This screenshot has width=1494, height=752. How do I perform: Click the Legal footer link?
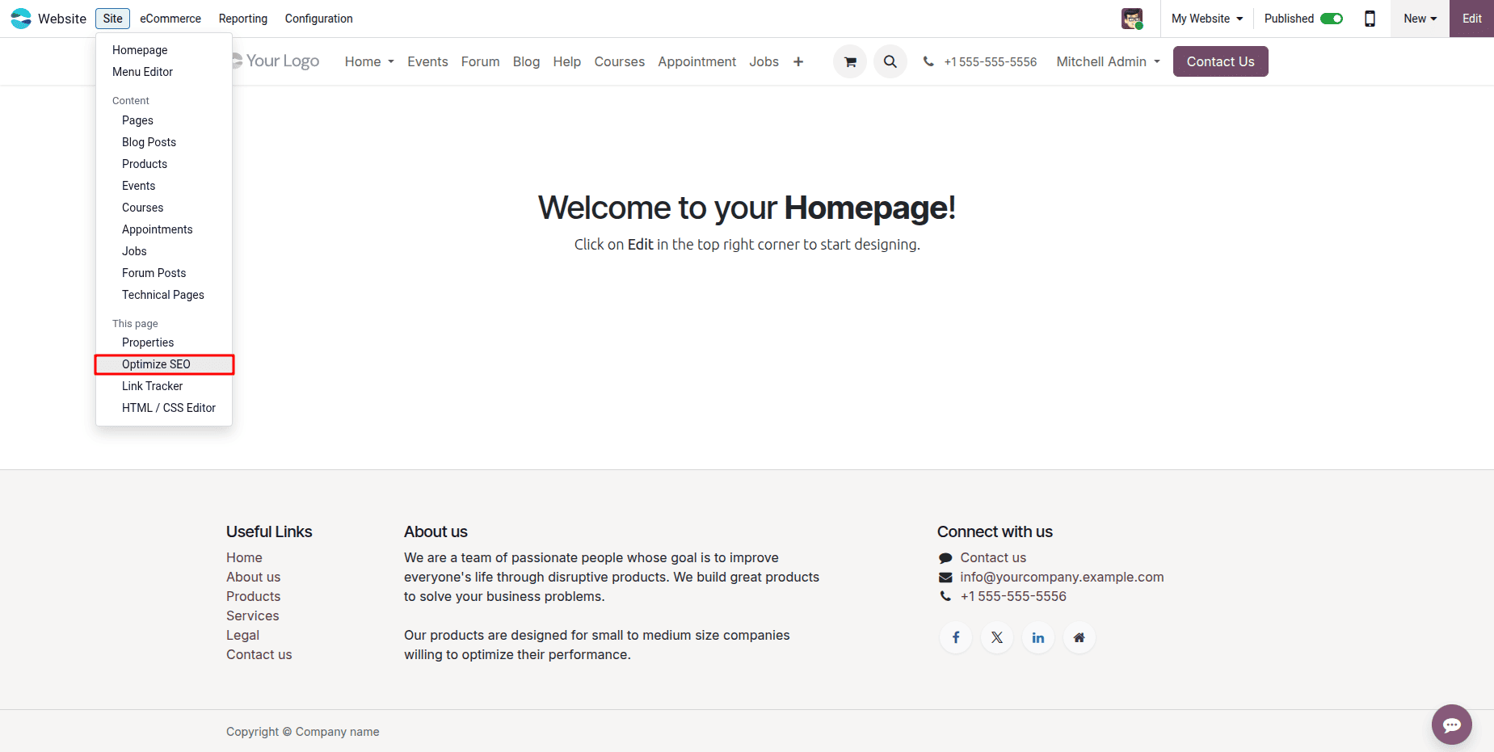(x=242, y=635)
